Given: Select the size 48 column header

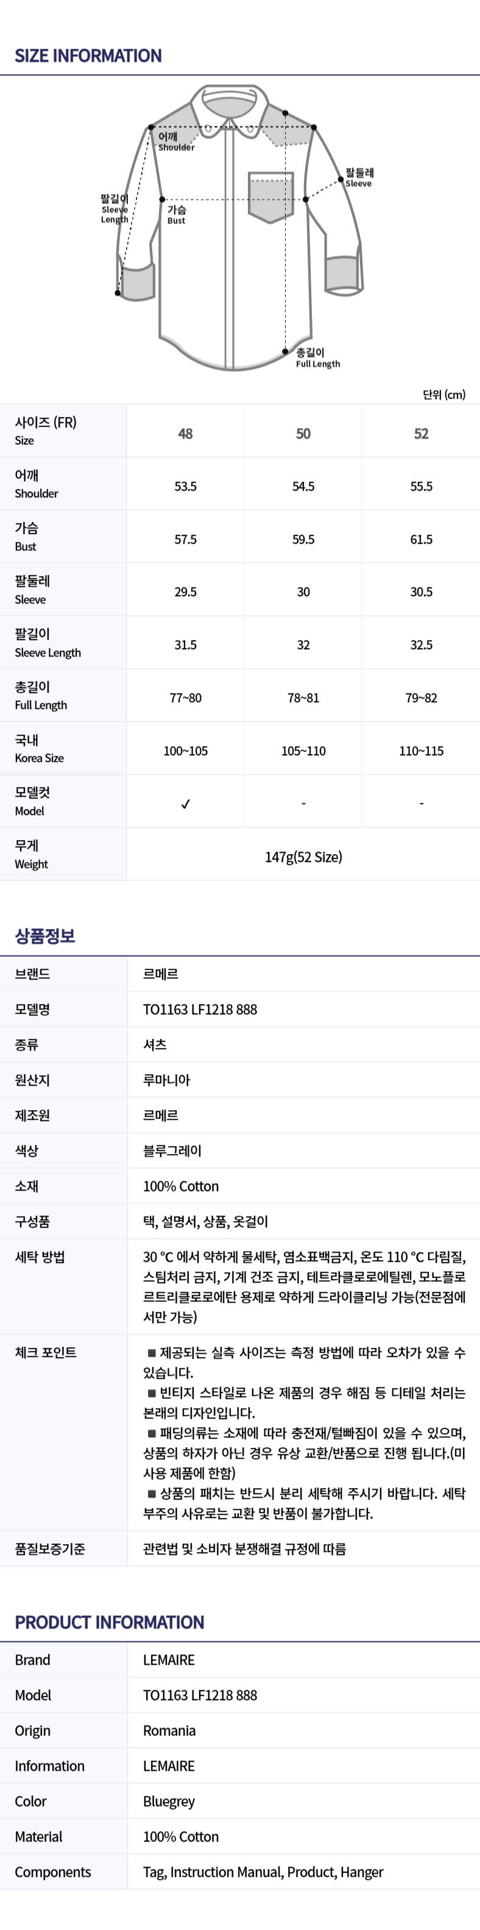Looking at the screenshot, I should click(186, 434).
